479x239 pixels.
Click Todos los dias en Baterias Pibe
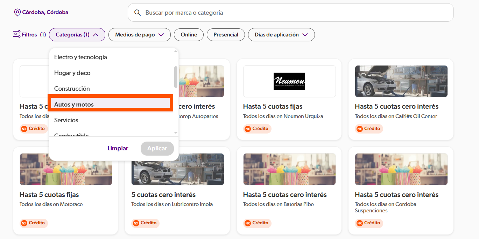279,204
